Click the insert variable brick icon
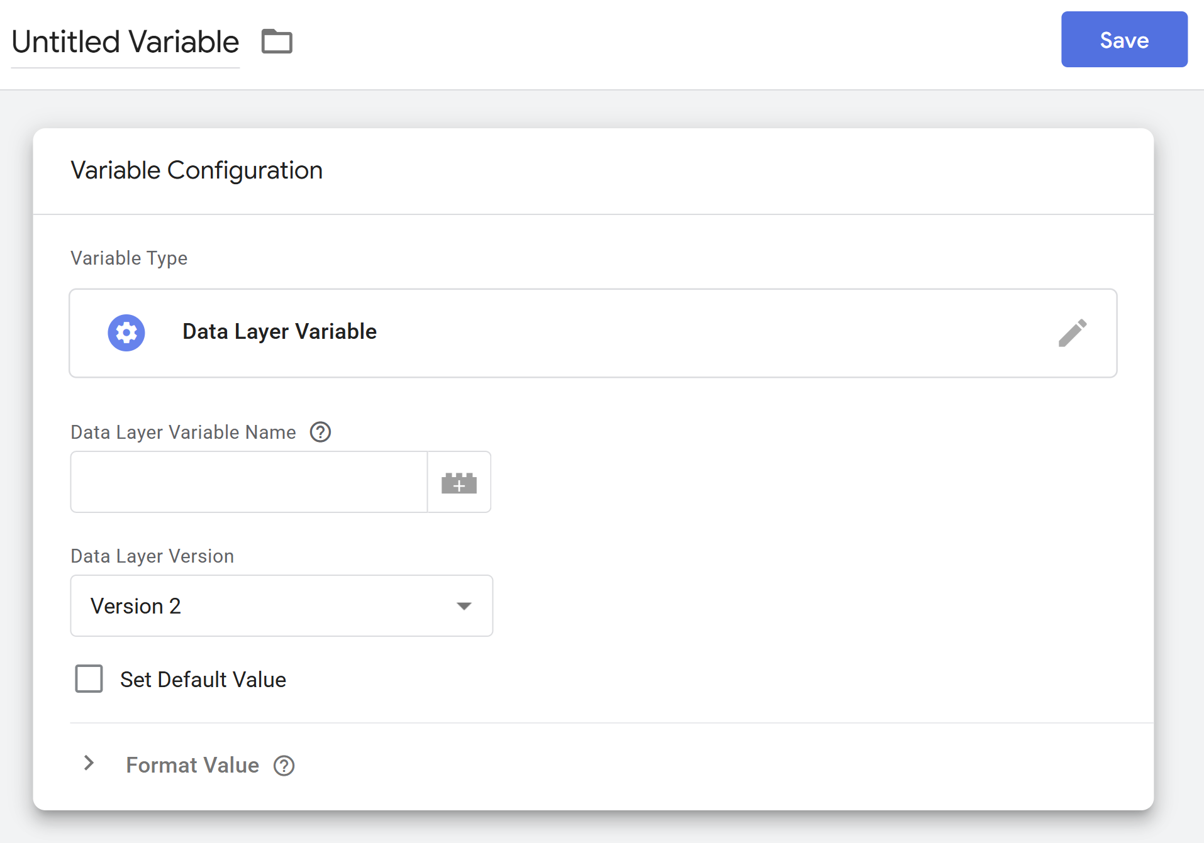Screen dimensions: 1204x843 459,483
